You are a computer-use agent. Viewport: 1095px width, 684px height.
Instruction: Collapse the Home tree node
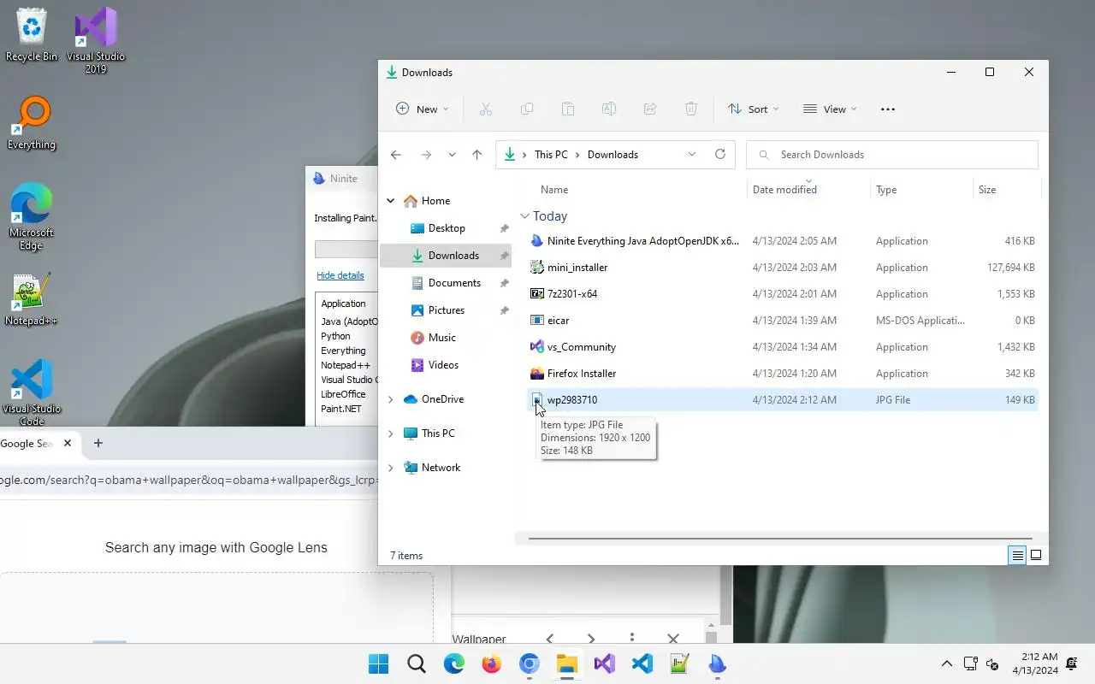(x=391, y=201)
